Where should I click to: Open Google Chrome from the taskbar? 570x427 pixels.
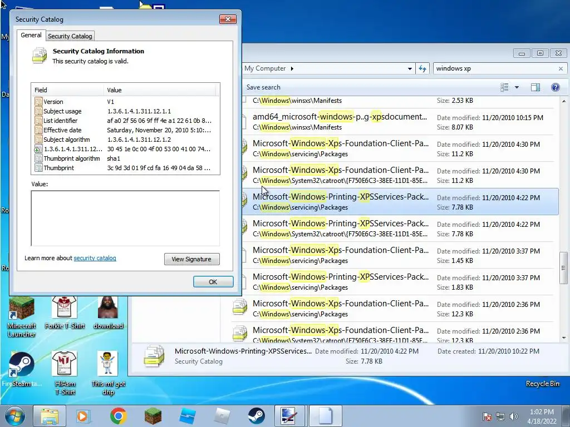(x=118, y=416)
